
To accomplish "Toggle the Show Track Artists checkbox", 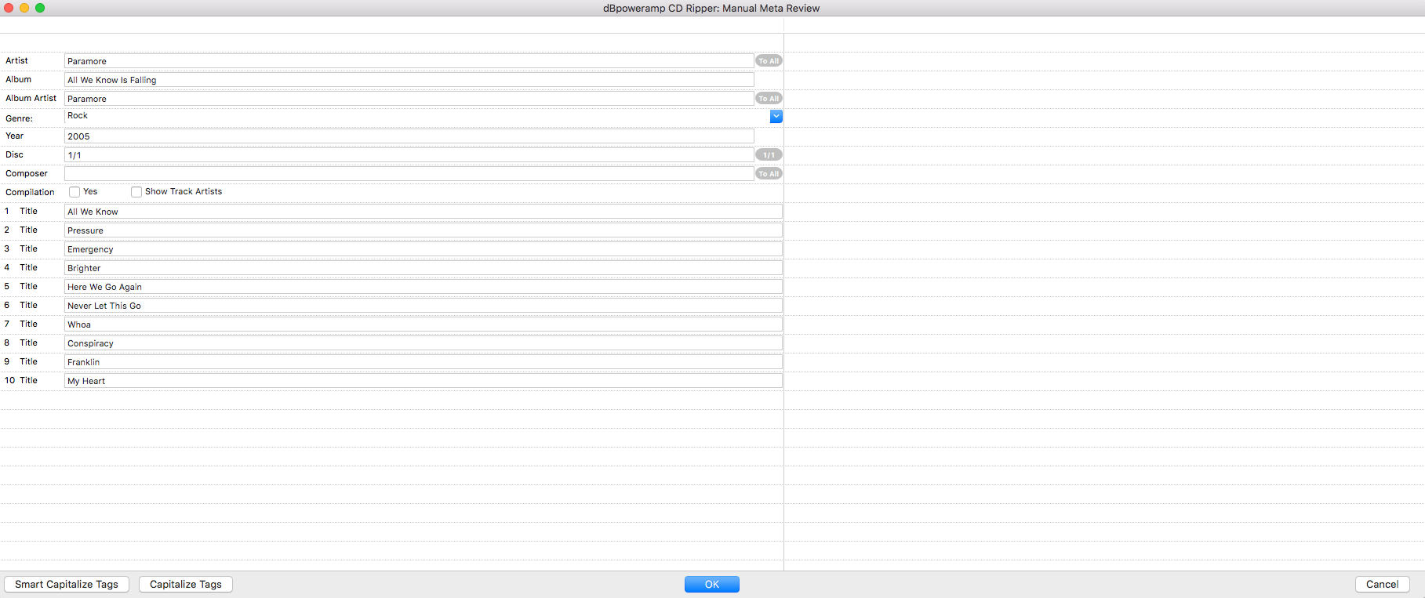I will (136, 192).
